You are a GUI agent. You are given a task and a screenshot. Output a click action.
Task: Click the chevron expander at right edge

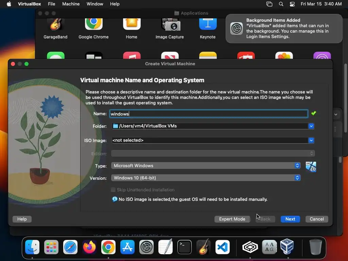[336, 115]
